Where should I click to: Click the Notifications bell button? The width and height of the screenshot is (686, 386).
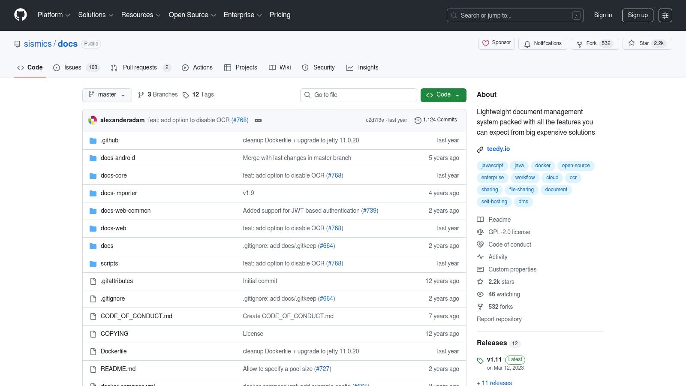point(542,44)
